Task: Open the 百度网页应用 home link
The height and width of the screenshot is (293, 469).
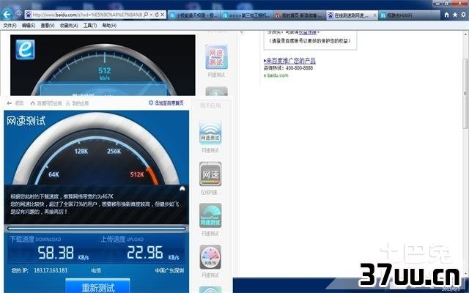Action: (46, 103)
